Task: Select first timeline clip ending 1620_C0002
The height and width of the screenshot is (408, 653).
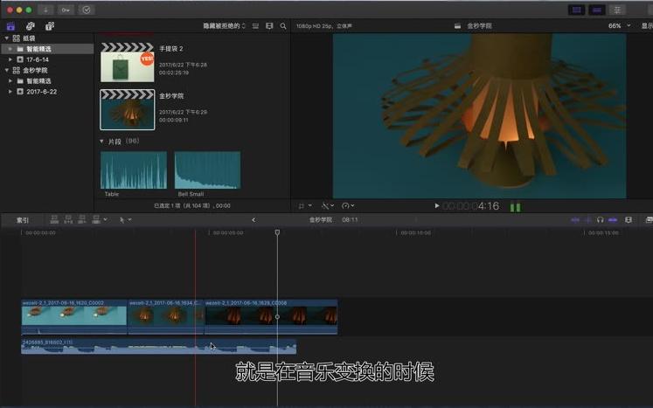Action: (74, 317)
